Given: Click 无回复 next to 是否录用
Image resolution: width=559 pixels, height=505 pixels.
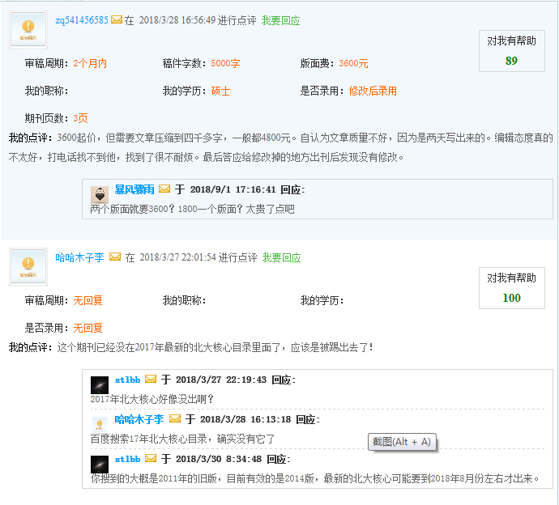Looking at the screenshot, I should coord(87,328).
